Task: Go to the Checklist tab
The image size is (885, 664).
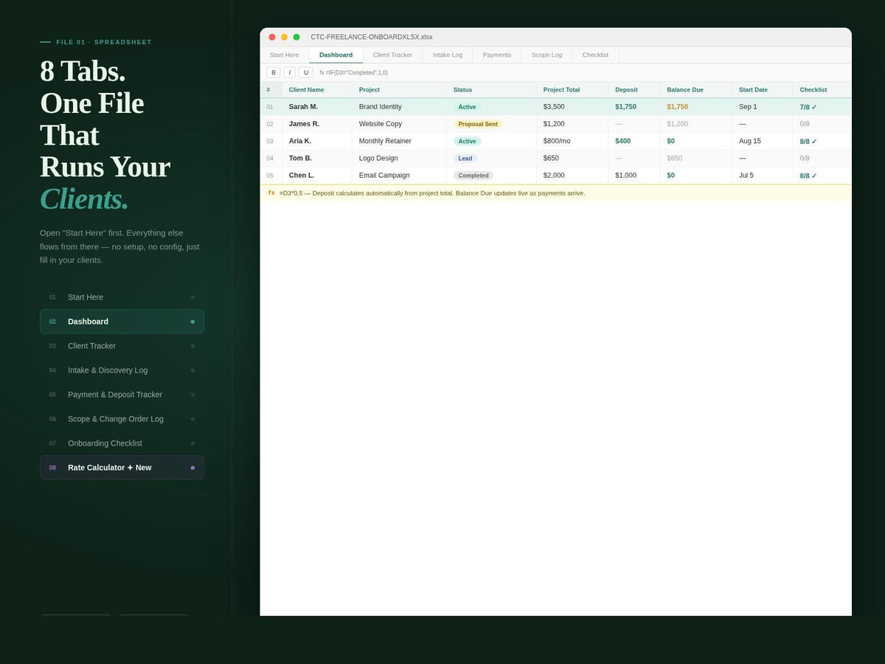Action: pyautogui.click(x=595, y=55)
